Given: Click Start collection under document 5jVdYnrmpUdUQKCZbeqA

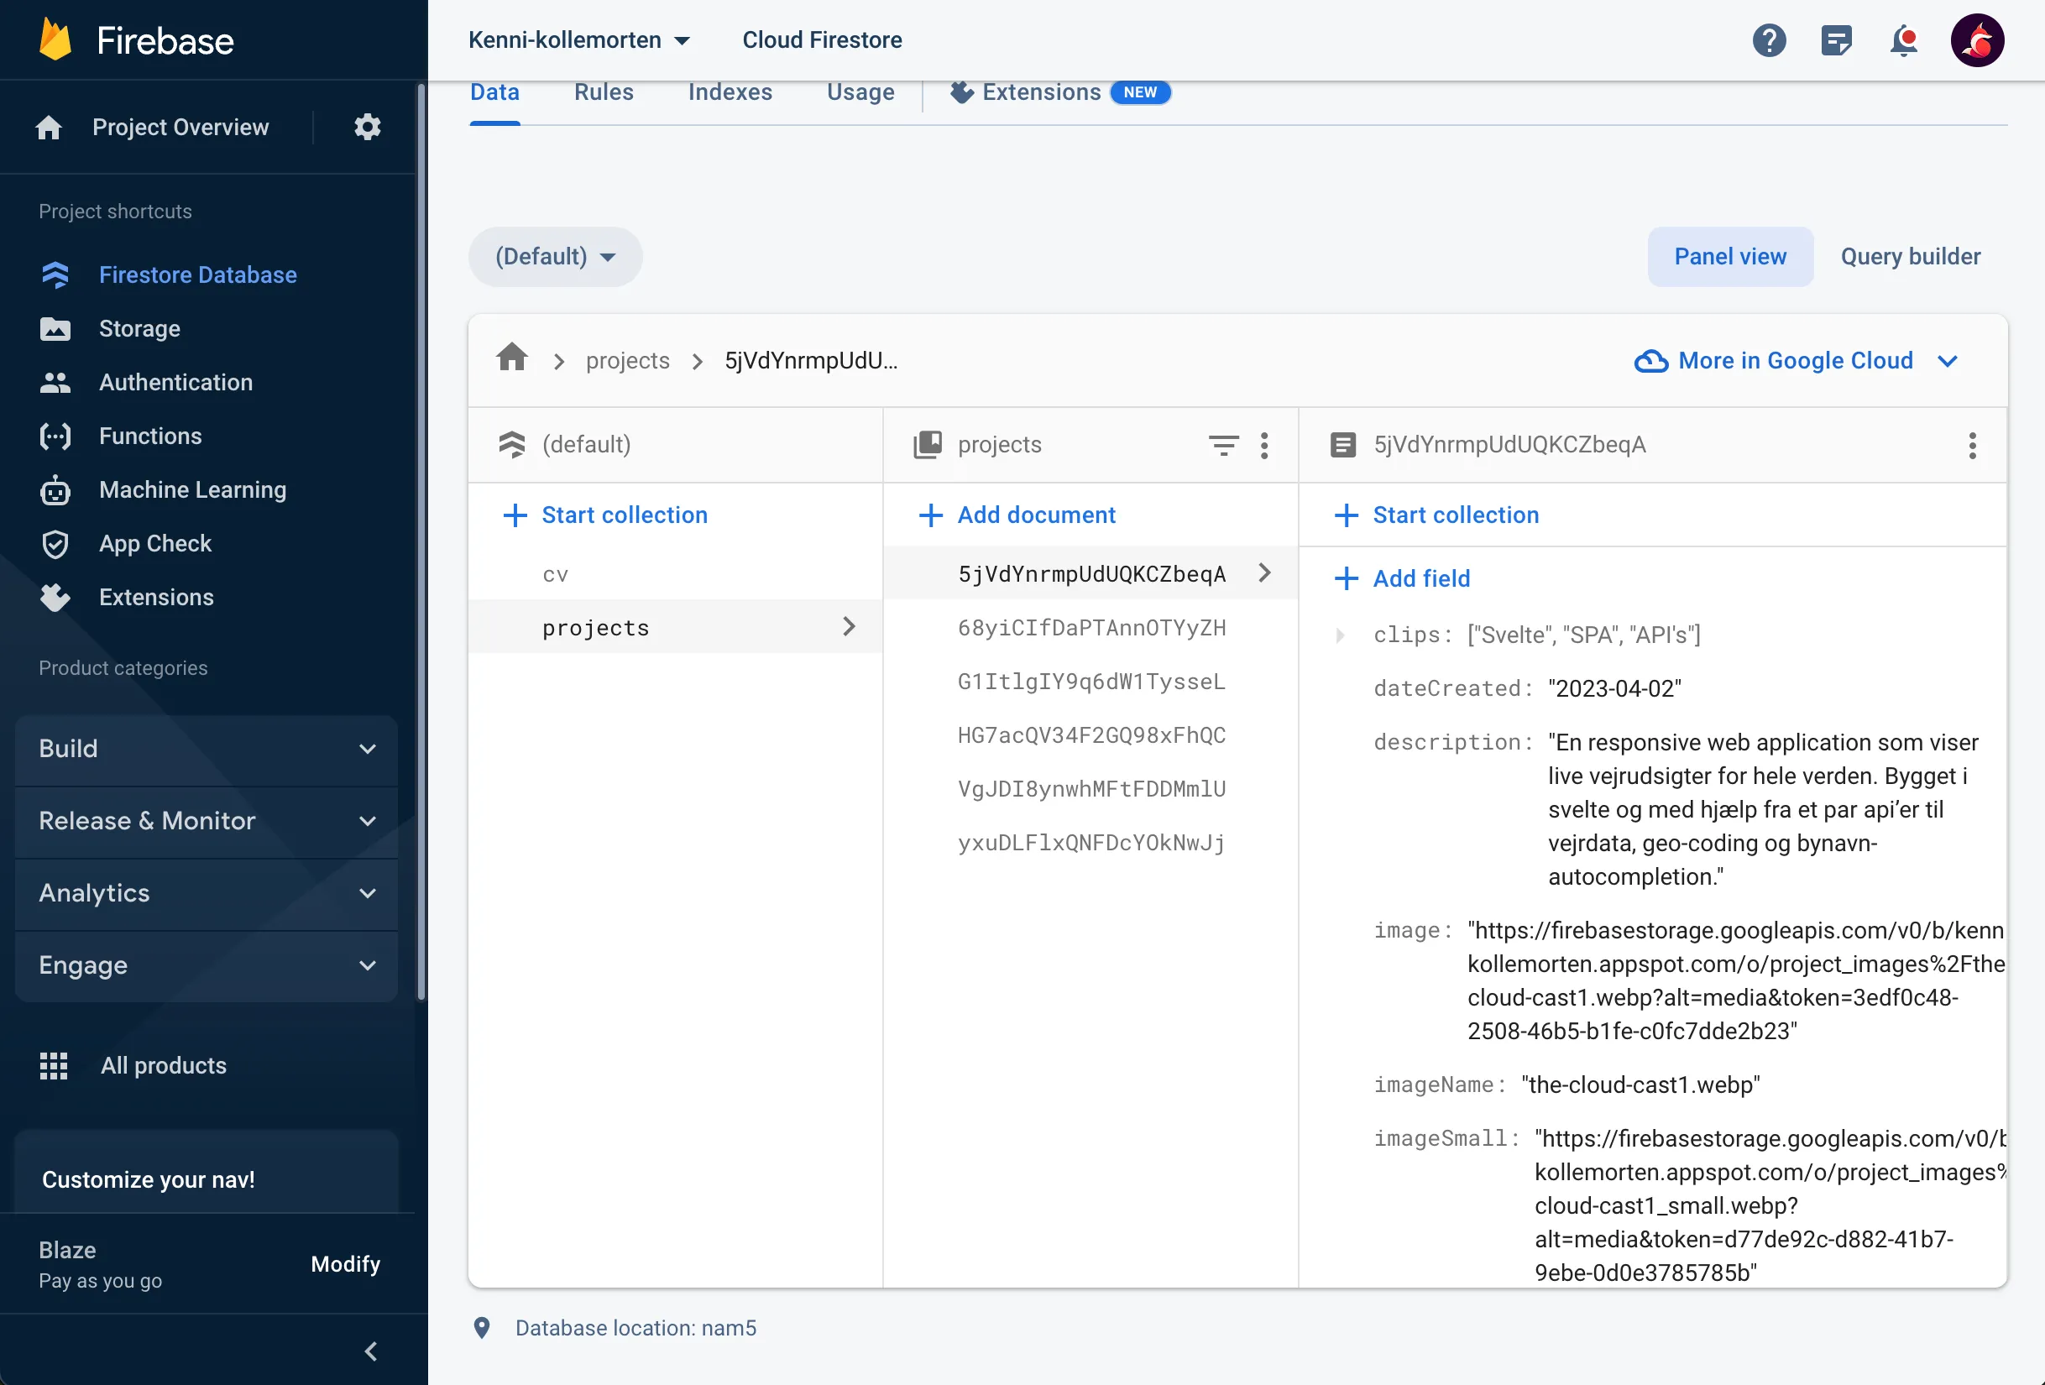Looking at the screenshot, I should 1437,515.
